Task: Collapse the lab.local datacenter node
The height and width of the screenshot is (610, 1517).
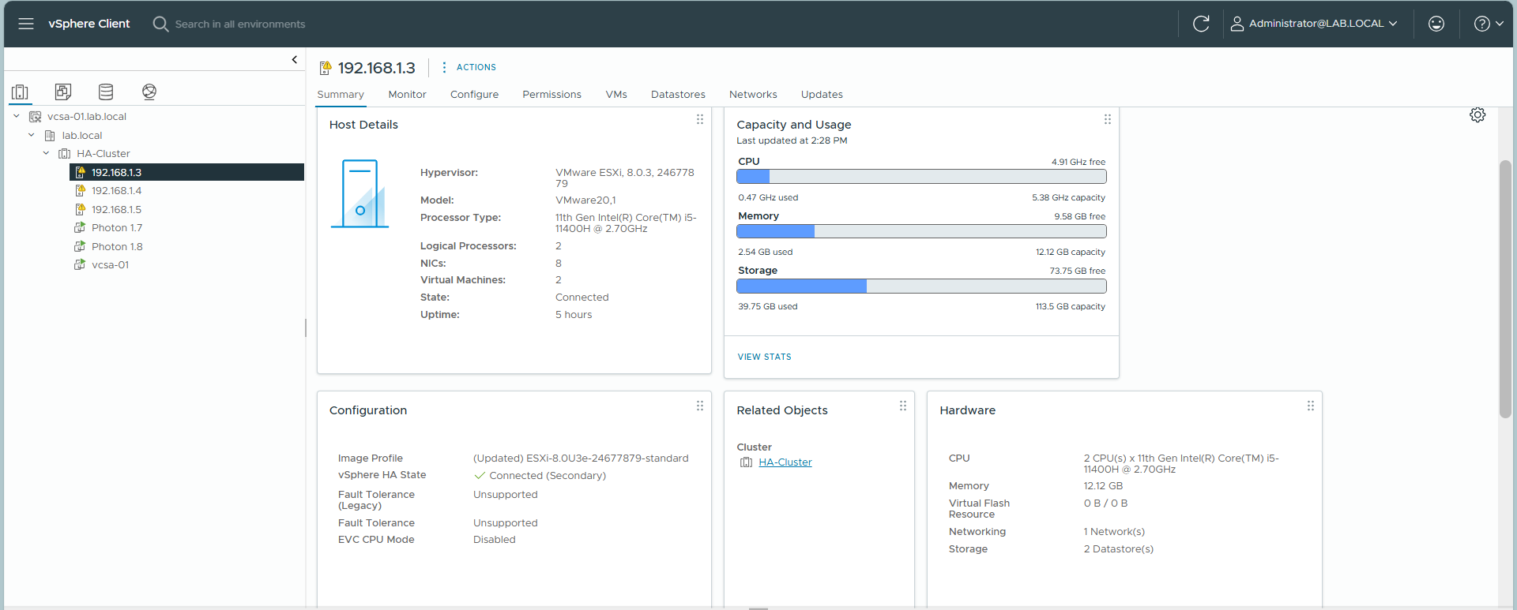Action: [32, 135]
